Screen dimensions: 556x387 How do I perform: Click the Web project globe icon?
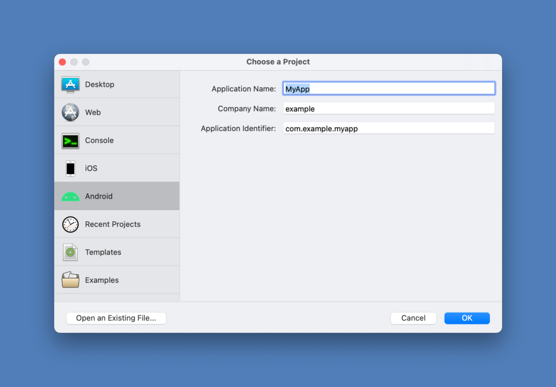pyautogui.click(x=70, y=112)
